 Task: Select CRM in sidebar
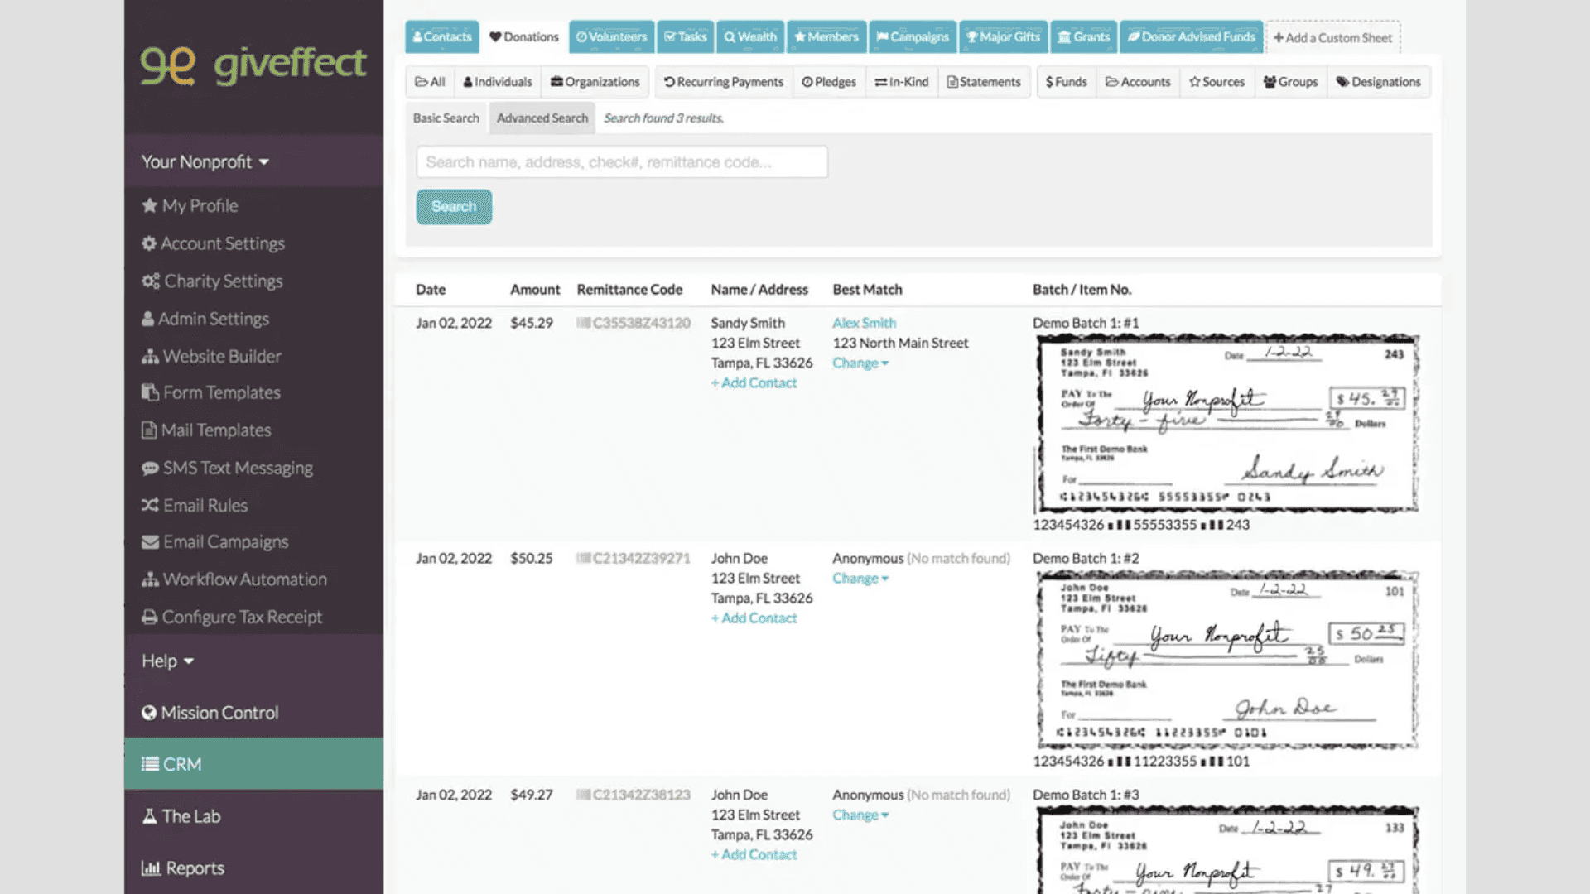(x=253, y=764)
